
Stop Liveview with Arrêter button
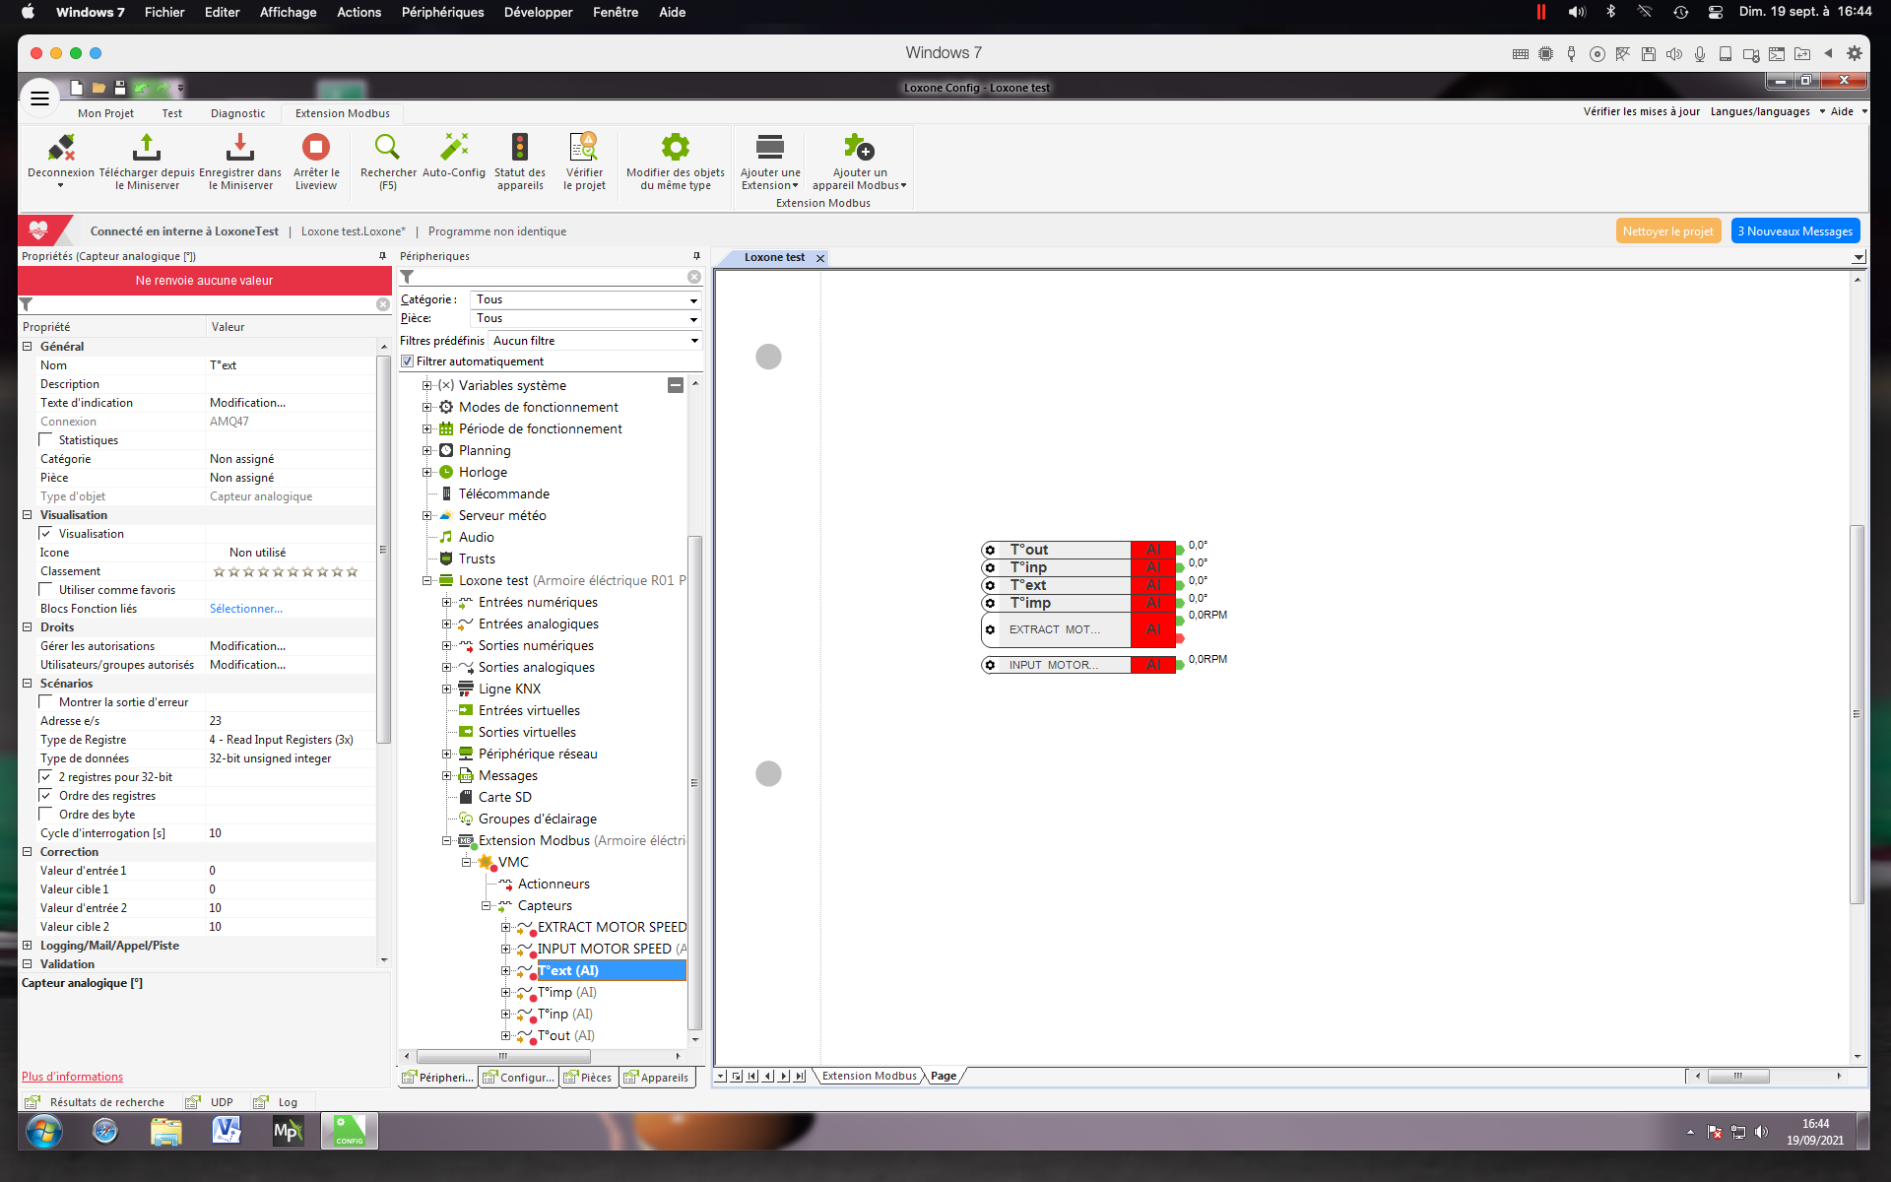point(316,149)
